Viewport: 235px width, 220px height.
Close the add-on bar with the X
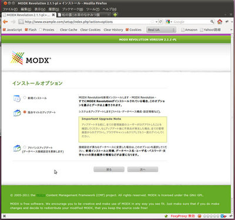coord(4,216)
